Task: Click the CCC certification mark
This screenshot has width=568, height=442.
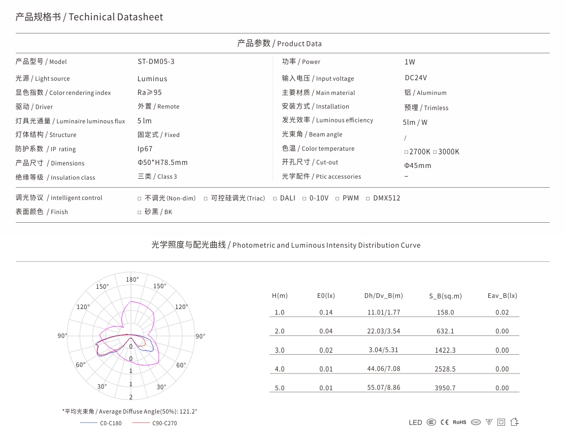Action: click(431, 422)
